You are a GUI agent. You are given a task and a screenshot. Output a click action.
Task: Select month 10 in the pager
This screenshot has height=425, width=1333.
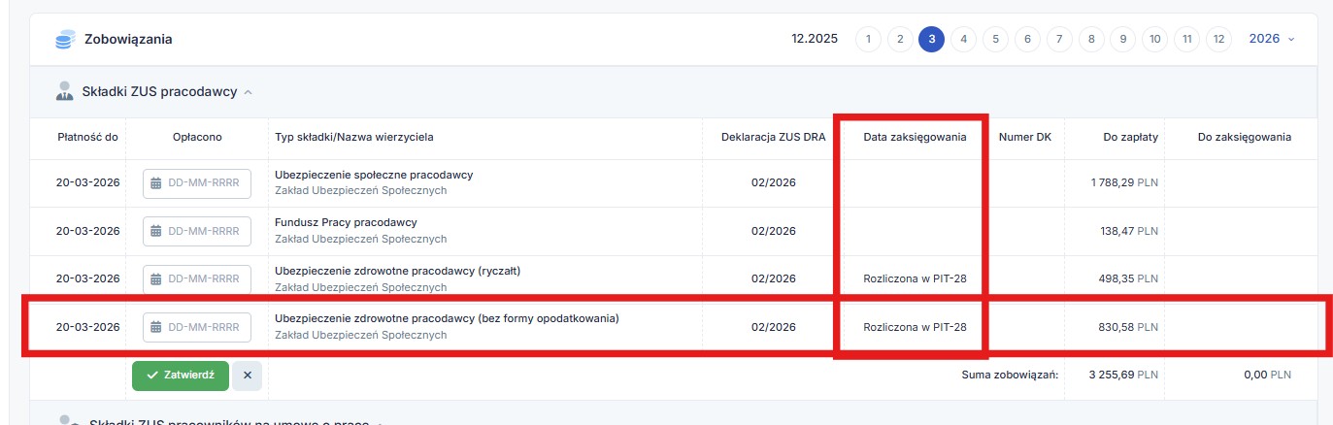tap(1154, 39)
